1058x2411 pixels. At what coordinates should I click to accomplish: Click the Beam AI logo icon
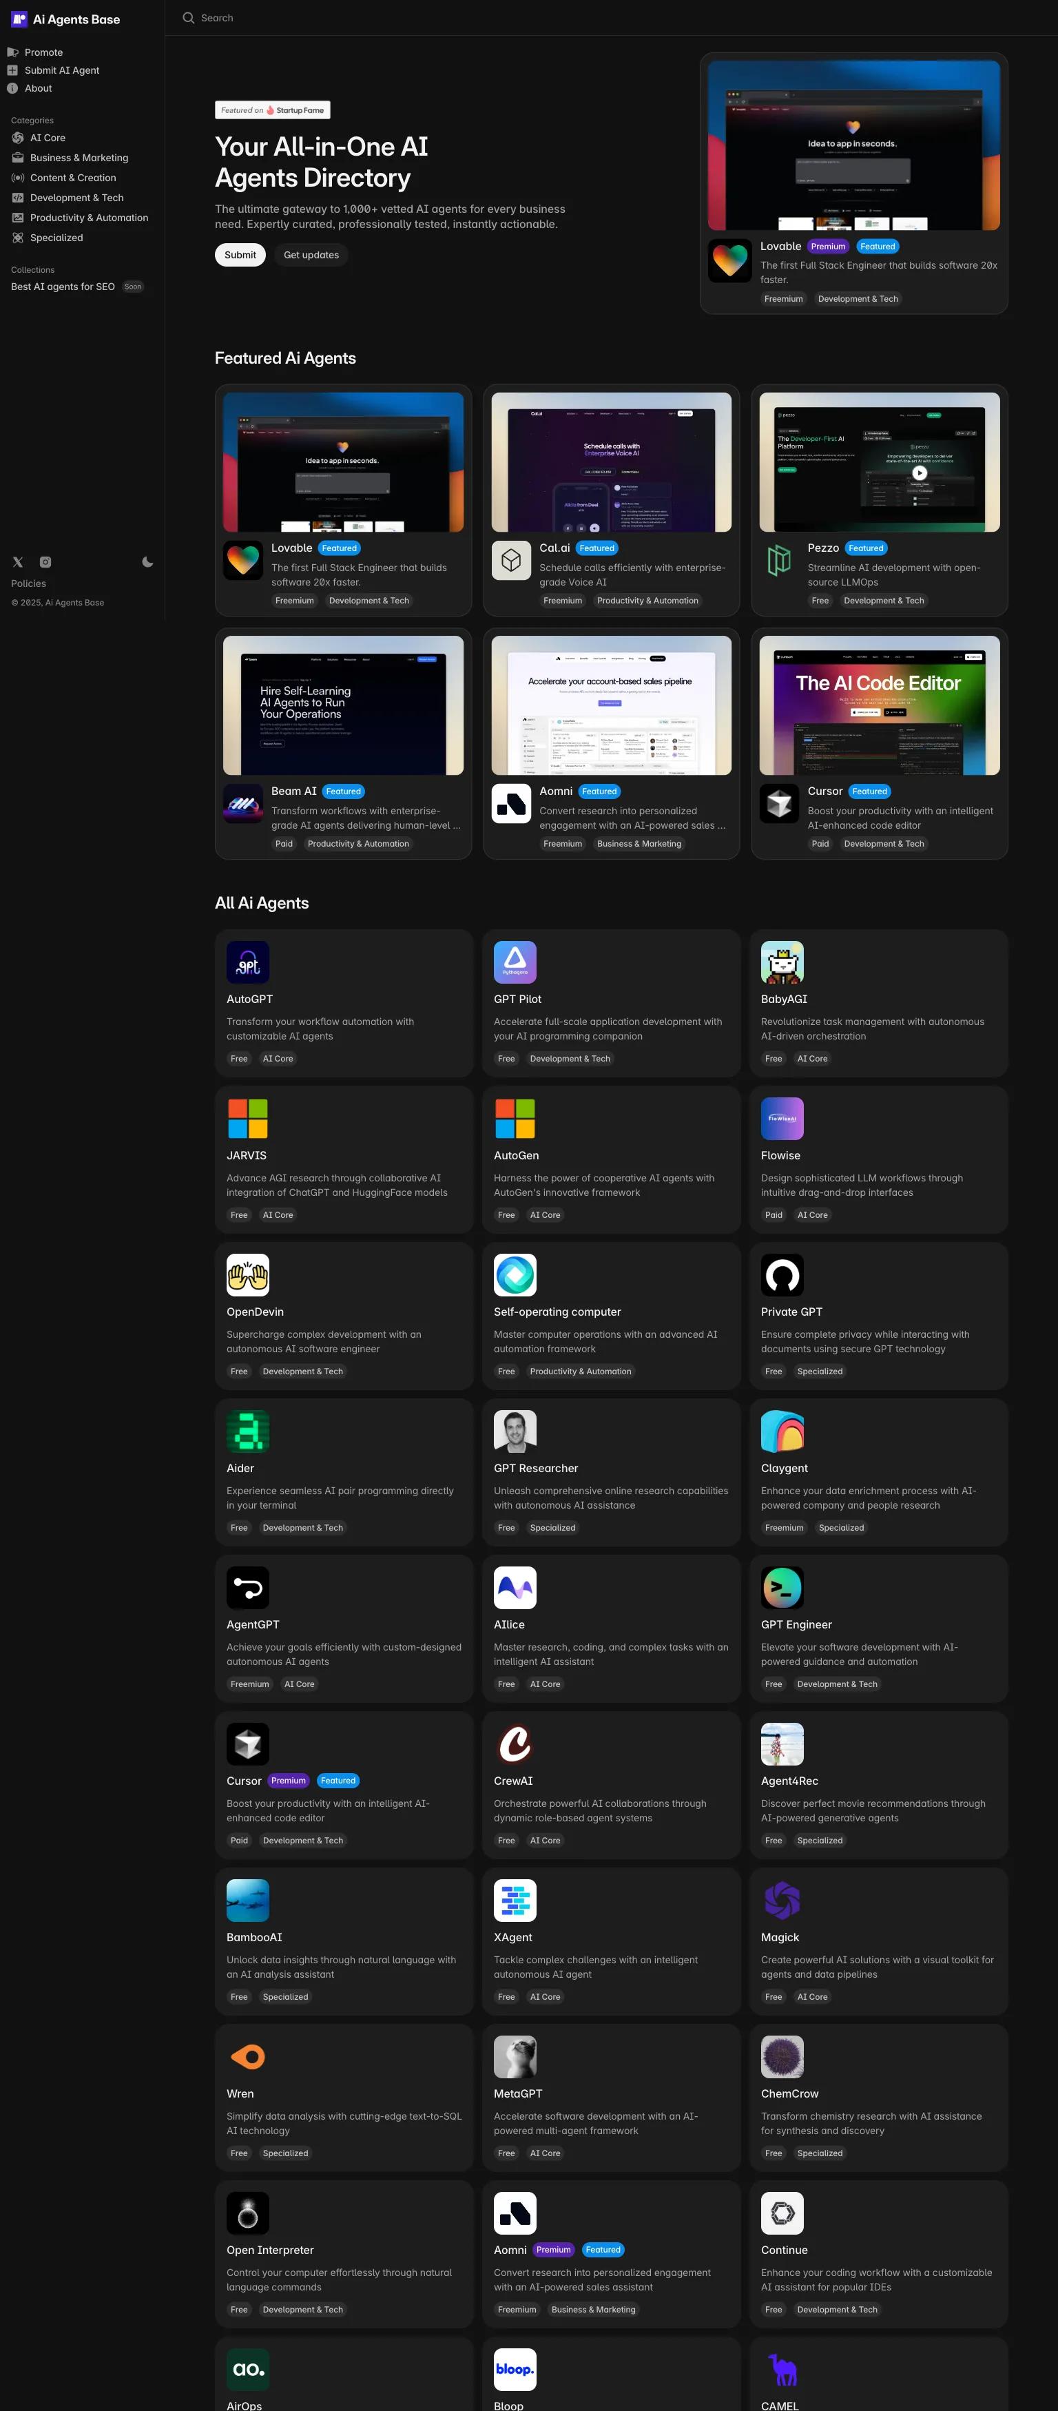pos(243,803)
